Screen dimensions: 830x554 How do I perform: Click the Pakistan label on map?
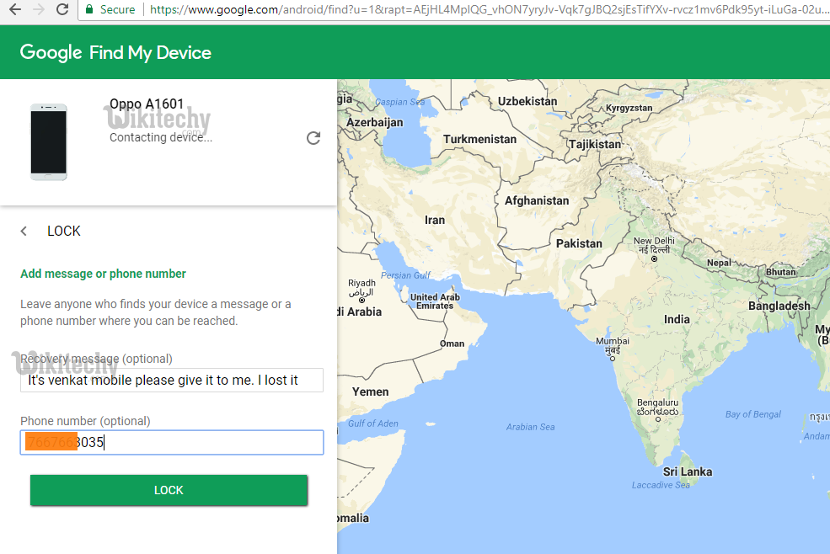coord(579,243)
